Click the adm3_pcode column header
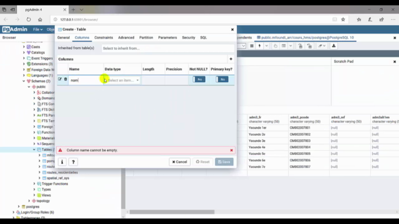Viewport: 399px width, 224px height. coord(309,119)
